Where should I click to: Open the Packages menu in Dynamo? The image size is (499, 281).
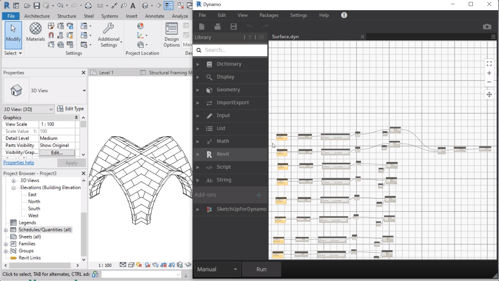pyautogui.click(x=269, y=15)
